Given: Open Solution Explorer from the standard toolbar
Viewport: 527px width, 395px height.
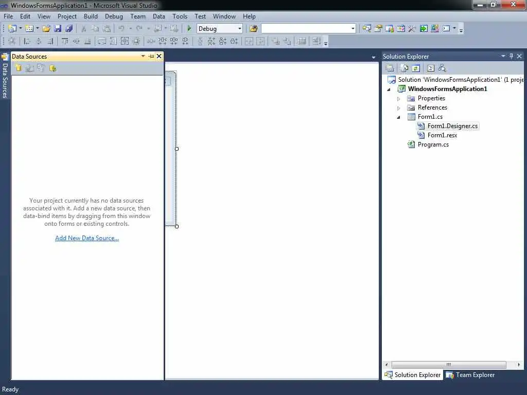Looking at the screenshot, I should (x=366, y=29).
